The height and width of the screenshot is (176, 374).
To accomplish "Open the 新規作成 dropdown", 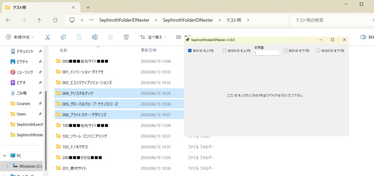I will [x=33, y=37].
